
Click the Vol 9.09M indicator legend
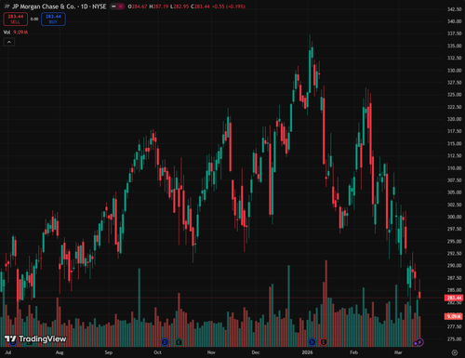(x=16, y=33)
